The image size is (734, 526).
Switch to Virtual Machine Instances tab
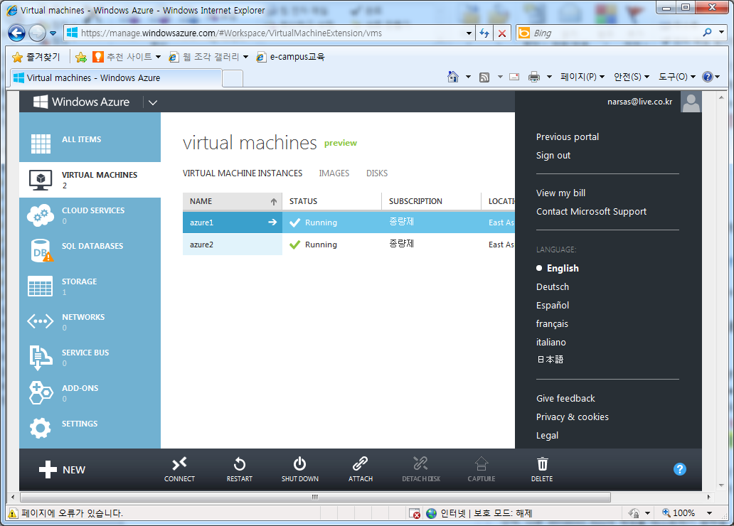[x=243, y=173]
